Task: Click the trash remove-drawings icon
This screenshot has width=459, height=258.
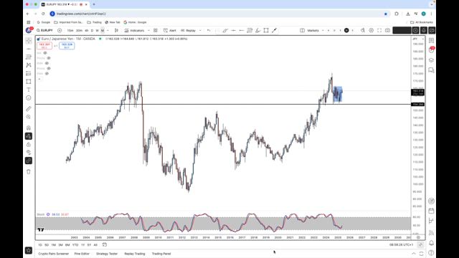Action: pyautogui.click(x=29, y=172)
